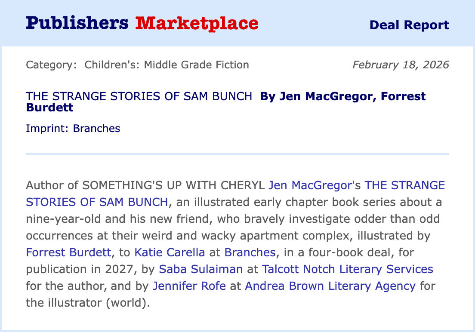Click the February 18, 2026 date
This screenshot has width=475, height=332.
point(400,65)
